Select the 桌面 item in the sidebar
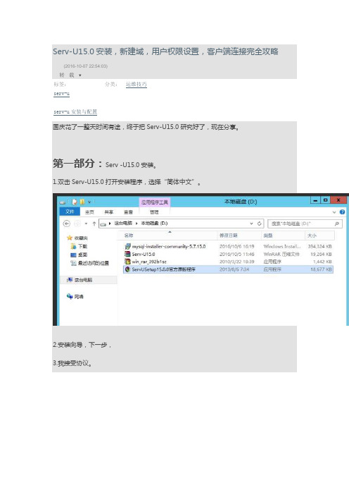Screen dimensions: 349x495 (x=82, y=255)
